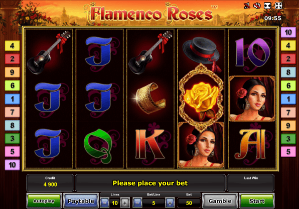Enter fullscreen with the four-arrows icon

click(278, 6)
